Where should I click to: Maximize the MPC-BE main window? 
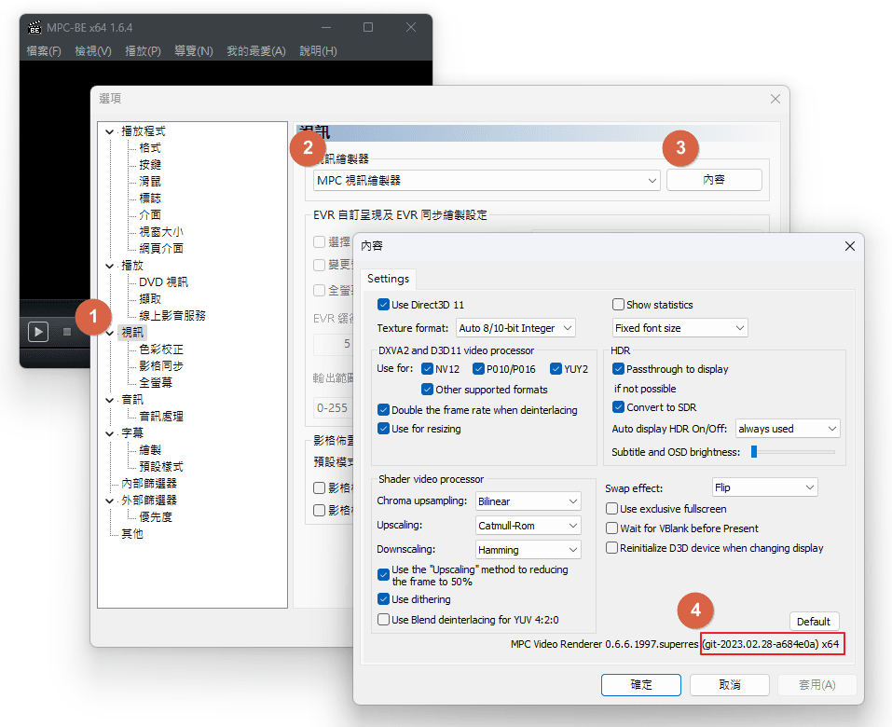point(368,27)
